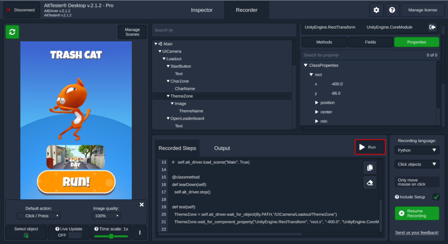Click the horizontal scrollbar under recorded code
Screen dimensions: 448x244
coord(230,234)
